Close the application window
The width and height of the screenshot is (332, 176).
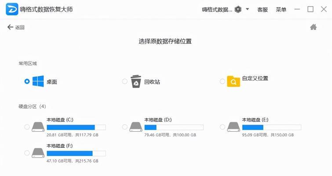324,9
